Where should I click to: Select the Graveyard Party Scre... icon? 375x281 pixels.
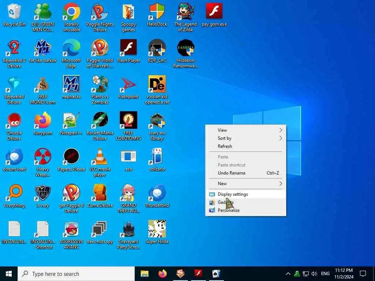129,235
